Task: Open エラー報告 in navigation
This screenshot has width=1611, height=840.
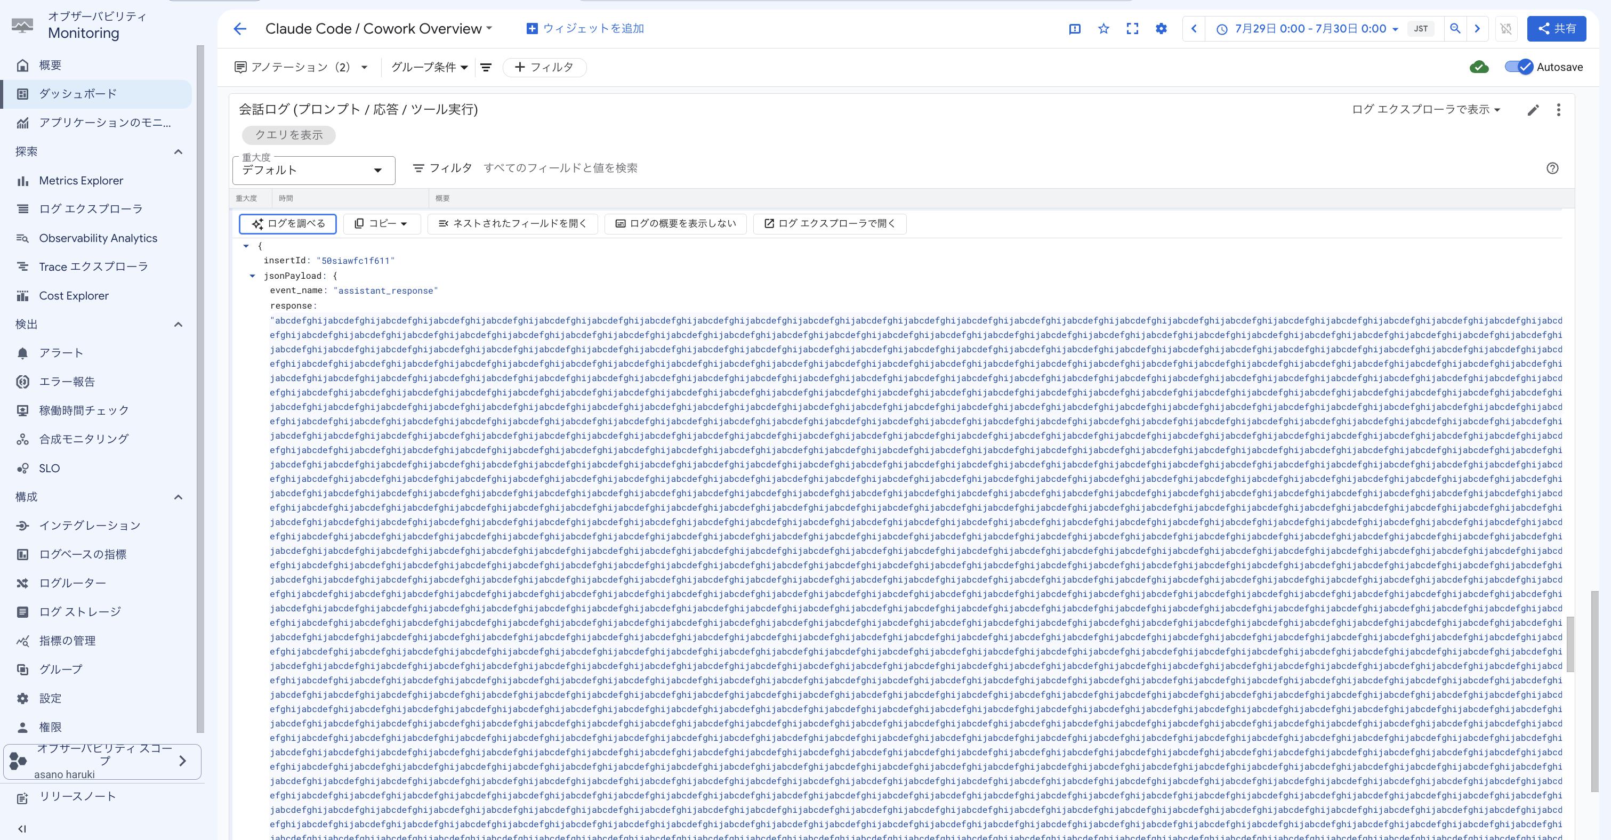Action: [x=96, y=382]
